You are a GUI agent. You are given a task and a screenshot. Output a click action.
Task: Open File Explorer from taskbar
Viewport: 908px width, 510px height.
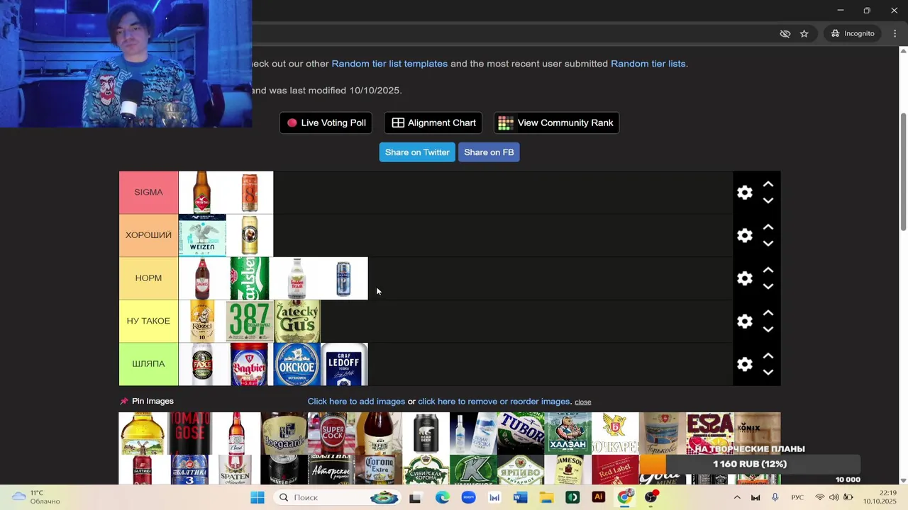pyautogui.click(x=546, y=497)
